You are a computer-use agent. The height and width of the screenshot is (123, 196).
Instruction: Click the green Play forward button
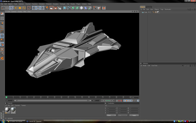click(x=109, y=101)
